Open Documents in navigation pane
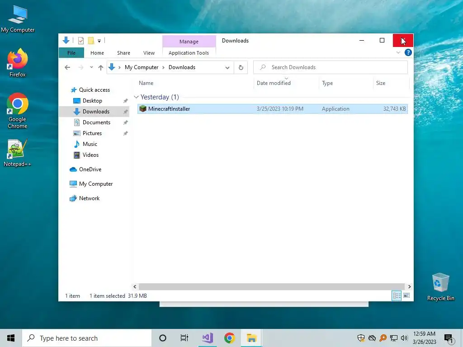The width and height of the screenshot is (463, 347). [x=96, y=122]
